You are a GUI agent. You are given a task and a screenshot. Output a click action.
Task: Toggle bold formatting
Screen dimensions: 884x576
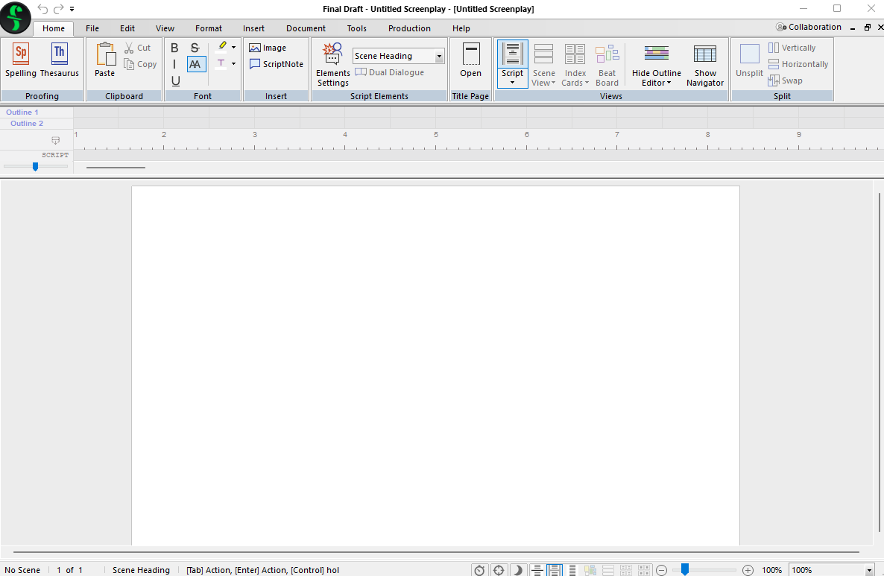[174, 48]
